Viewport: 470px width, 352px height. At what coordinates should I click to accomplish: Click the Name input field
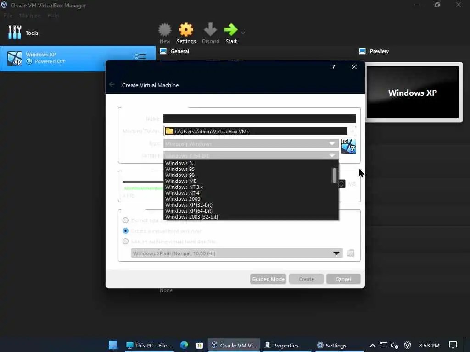tap(260, 119)
